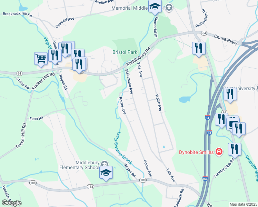Open the Google logo link
258x207 pixels.
click(11, 203)
